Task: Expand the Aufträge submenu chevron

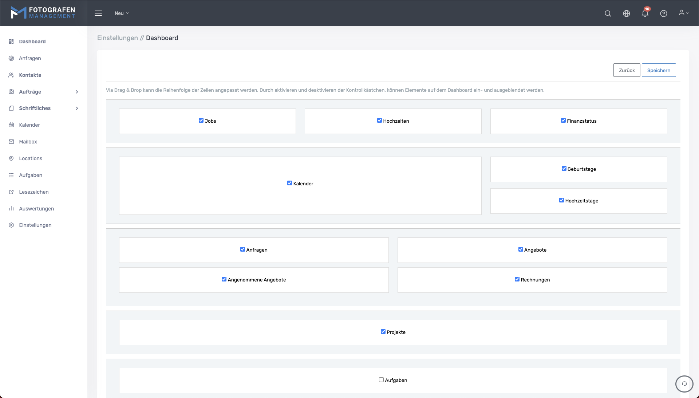Action: 77,92
